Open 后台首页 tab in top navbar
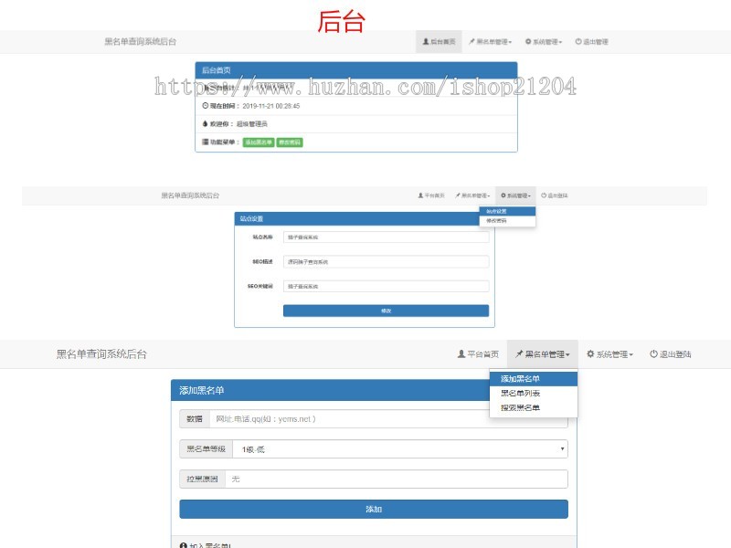The height and width of the screenshot is (548, 731). 439,42
